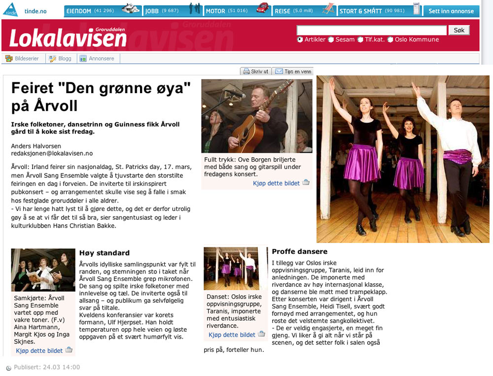Select the Oslo Kommune radio button
Viewport: 493px width, 376px height.
(x=390, y=39)
